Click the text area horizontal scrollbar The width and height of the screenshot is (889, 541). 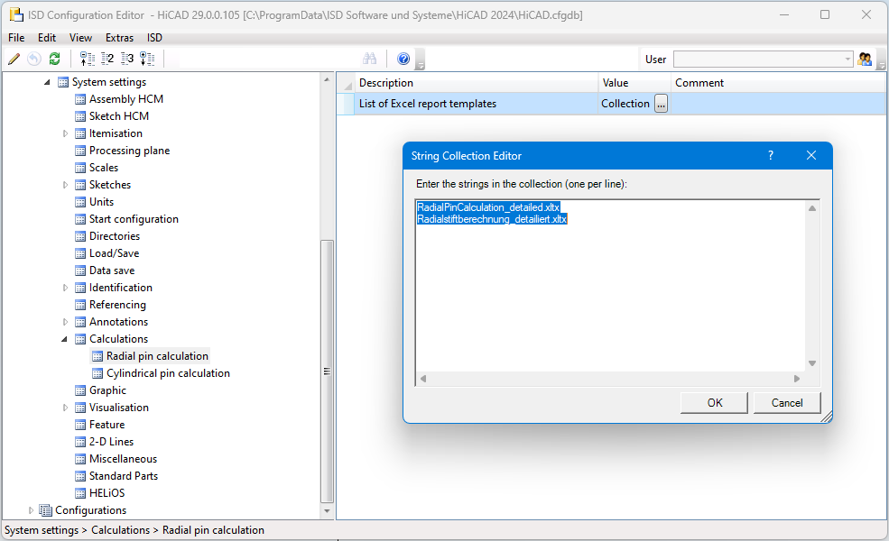coord(610,379)
